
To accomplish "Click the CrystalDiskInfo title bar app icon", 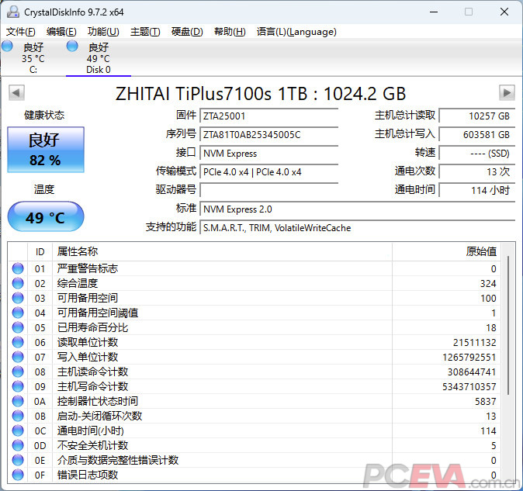I will 12,12.
